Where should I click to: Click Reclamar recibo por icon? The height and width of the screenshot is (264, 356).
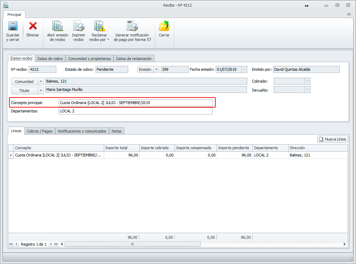pos(99,26)
